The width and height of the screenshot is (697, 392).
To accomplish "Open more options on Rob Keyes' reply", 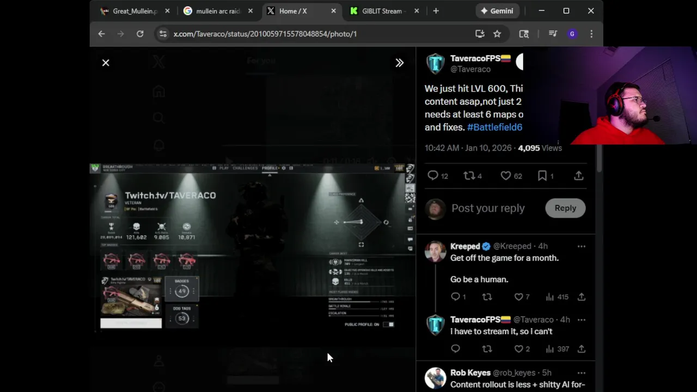I will point(581,373).
